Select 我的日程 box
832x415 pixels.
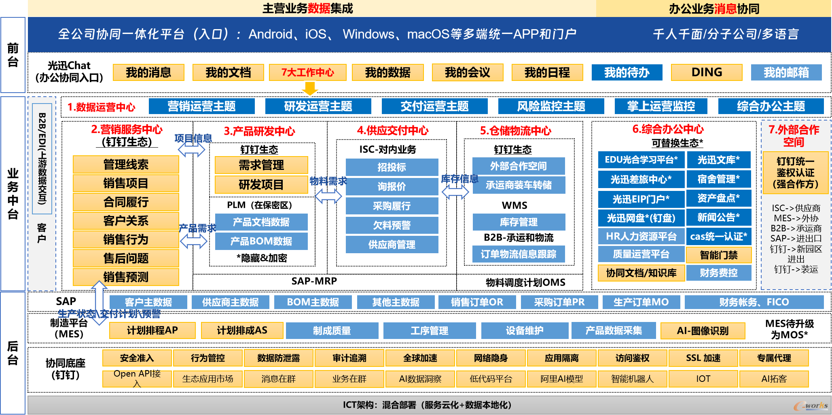[547, 72]
